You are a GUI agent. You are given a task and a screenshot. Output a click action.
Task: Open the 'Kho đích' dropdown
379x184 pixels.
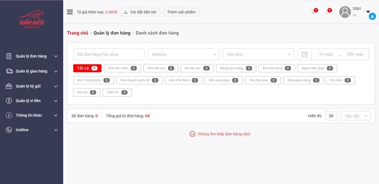[258, 54]
